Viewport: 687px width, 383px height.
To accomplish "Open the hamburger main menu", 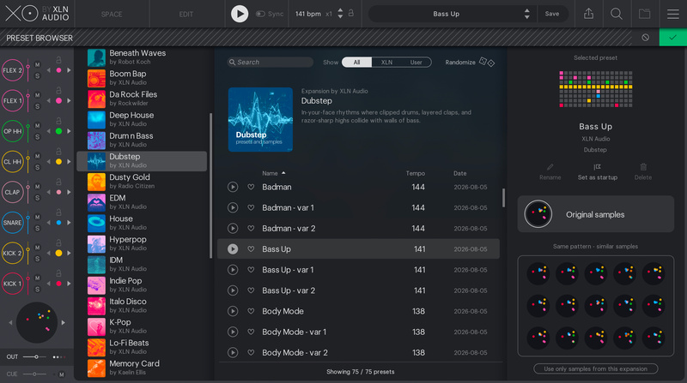I will tap(673, 14).
